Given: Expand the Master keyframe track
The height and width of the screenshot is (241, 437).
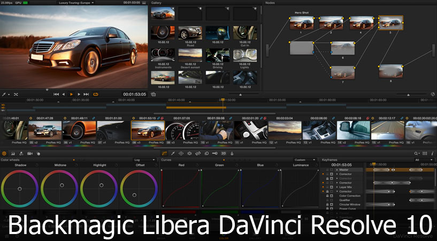Looking at the screenshot, I should [337, 170].
